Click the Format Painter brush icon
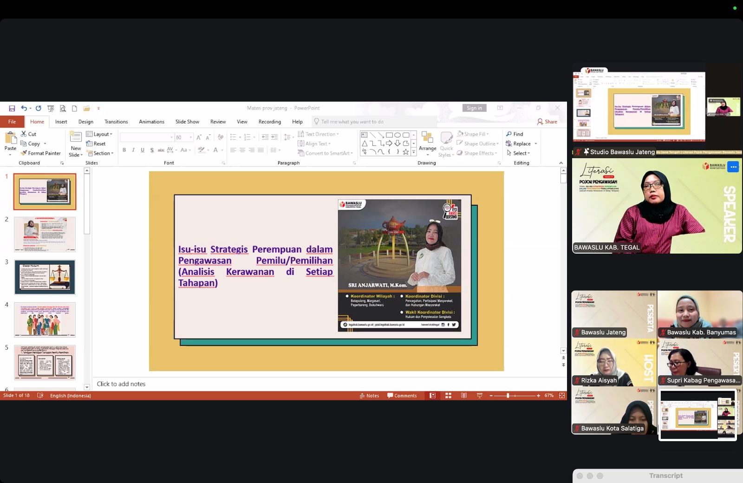 [24, 153]
